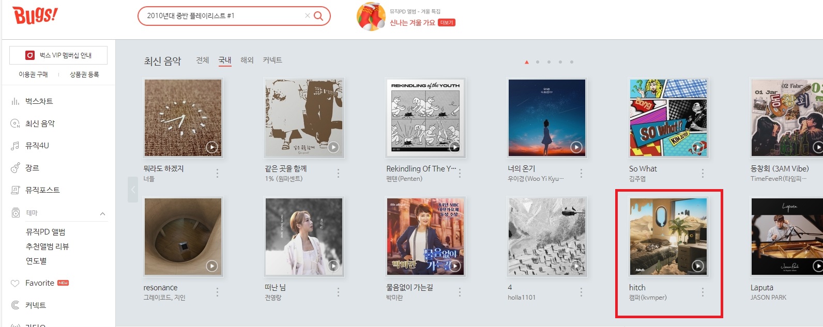Viewport: 823px width, 327px height.
Task: Open the 이용권 구매 link
Action: coord(33,74)
